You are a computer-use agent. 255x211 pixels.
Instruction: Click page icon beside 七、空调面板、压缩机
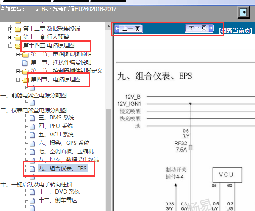[x=33, y=152]
